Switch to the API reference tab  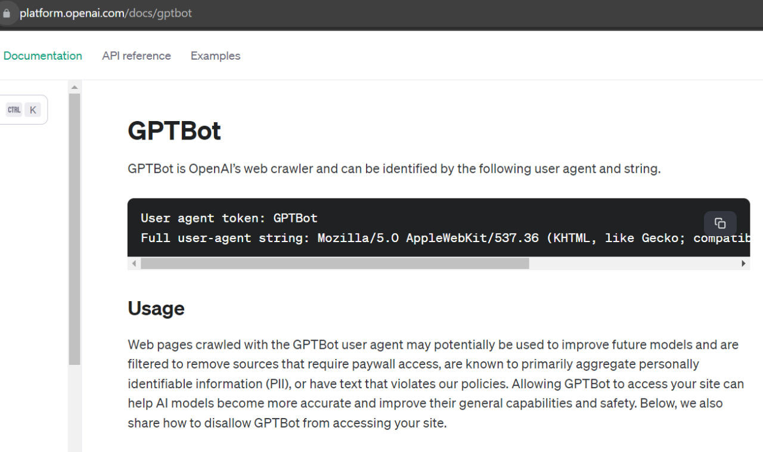pos(136,55)
